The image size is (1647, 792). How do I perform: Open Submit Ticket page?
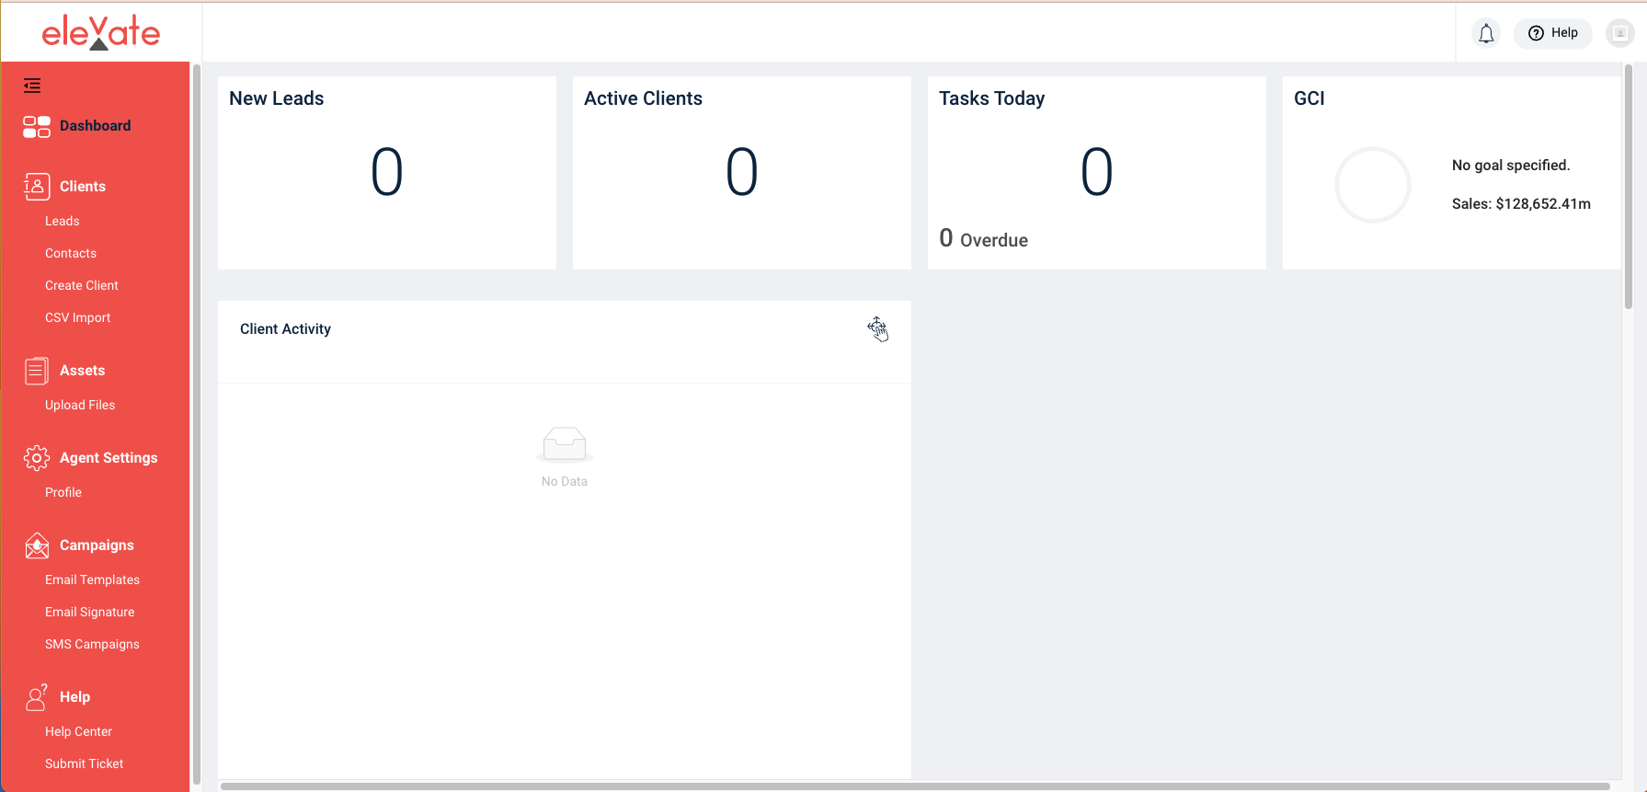(x=85, y=764)
